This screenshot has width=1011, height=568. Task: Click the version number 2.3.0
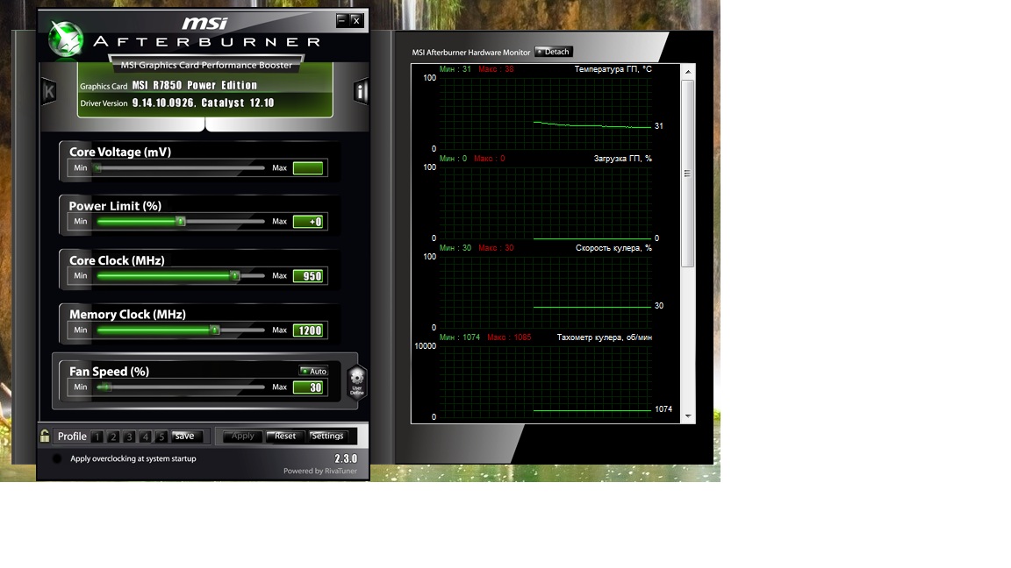(x=346, y=458)
